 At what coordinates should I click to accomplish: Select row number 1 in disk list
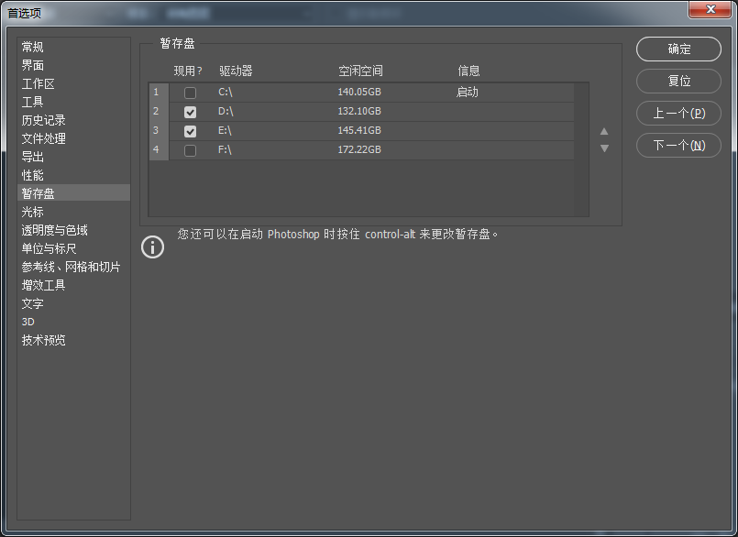click(159, 93)
